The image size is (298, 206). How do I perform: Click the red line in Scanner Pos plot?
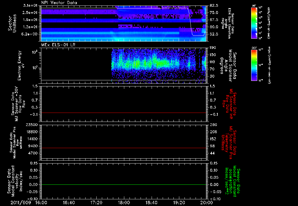[x=124, y=148]
